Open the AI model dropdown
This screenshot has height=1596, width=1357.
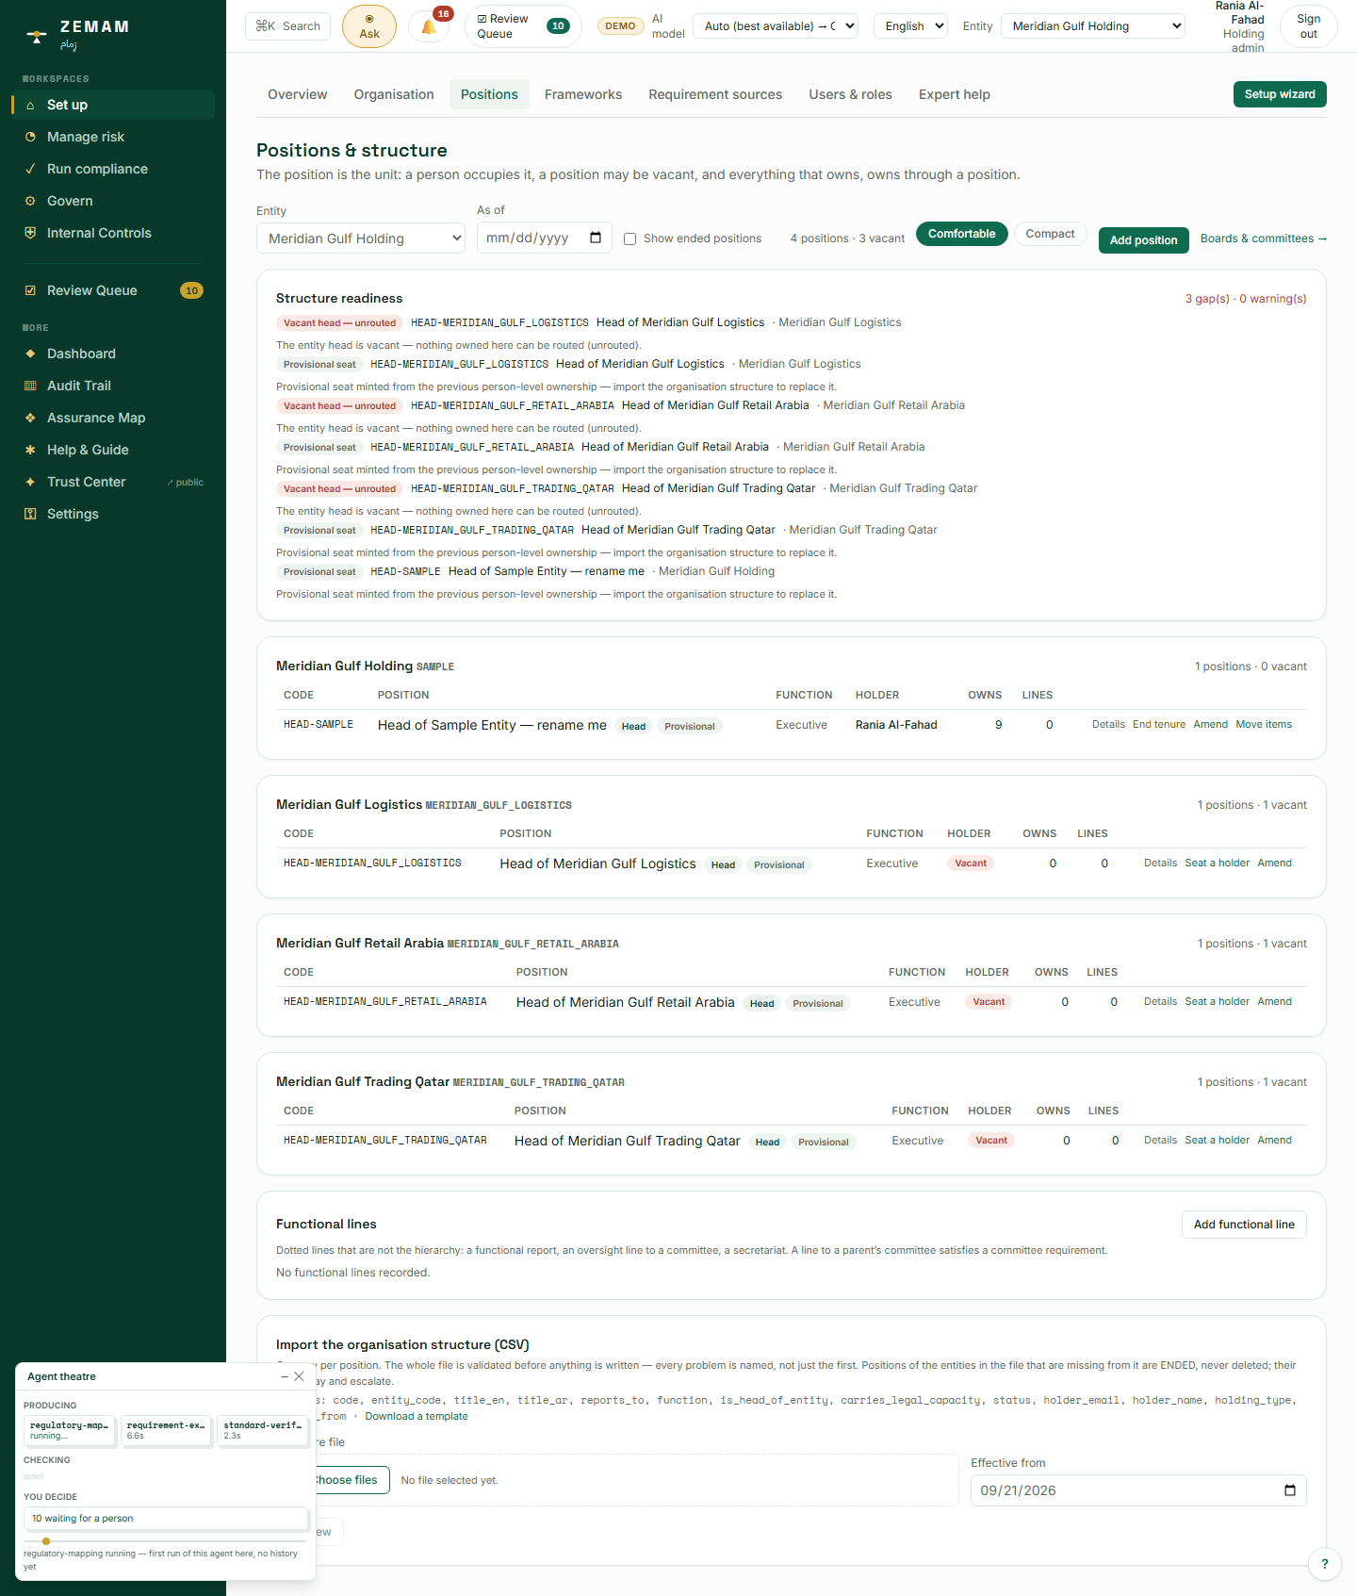776,26
